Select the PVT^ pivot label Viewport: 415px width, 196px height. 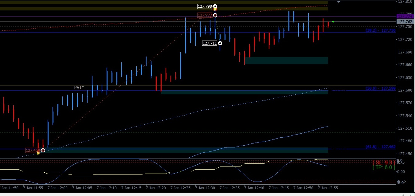(x=79, y=88)
